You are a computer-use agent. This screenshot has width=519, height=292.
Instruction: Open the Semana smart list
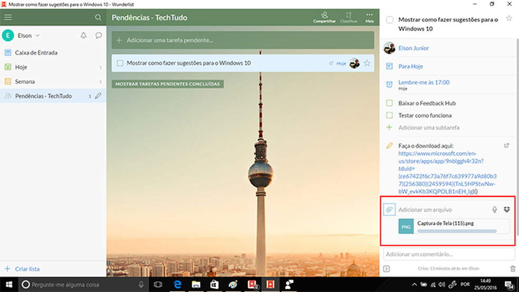tap(53, 81)
